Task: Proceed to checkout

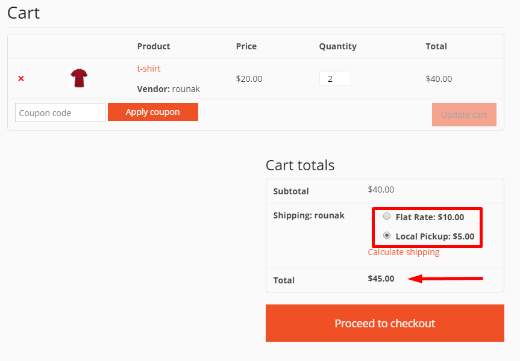Action: (x=384, y=323)
